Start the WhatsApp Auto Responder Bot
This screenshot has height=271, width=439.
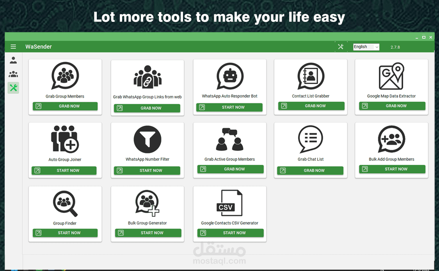click(x=229, y=107)
